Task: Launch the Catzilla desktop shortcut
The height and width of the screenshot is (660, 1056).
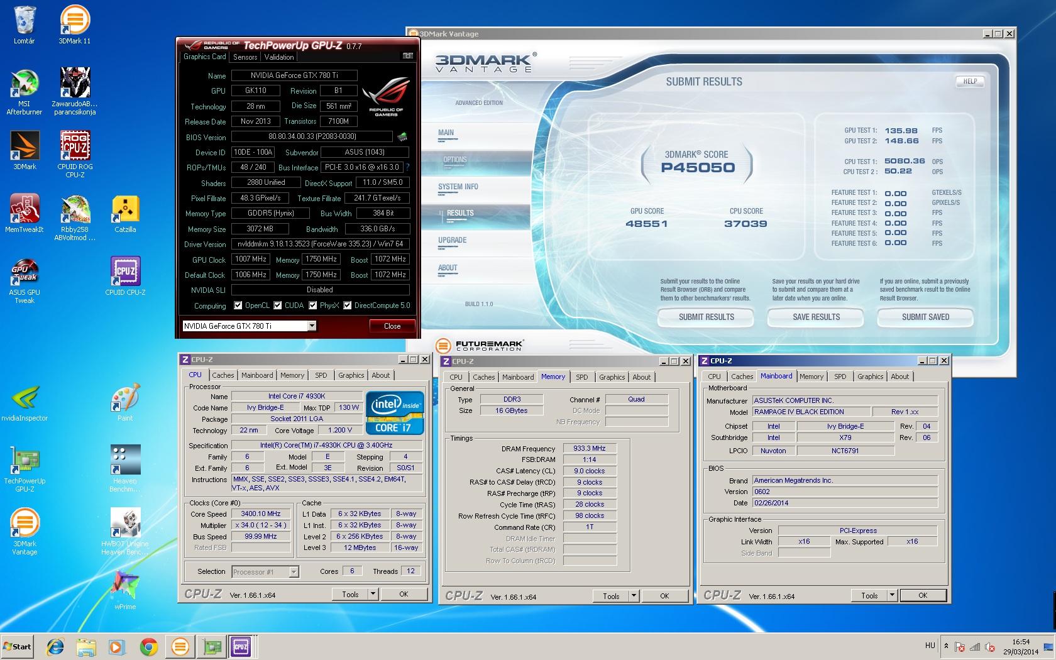Action: point(125,214)
